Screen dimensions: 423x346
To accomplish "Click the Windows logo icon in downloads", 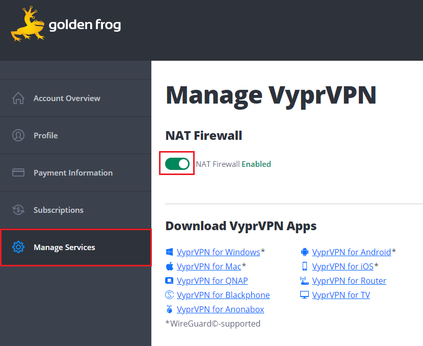I will (x=170, y=252).
